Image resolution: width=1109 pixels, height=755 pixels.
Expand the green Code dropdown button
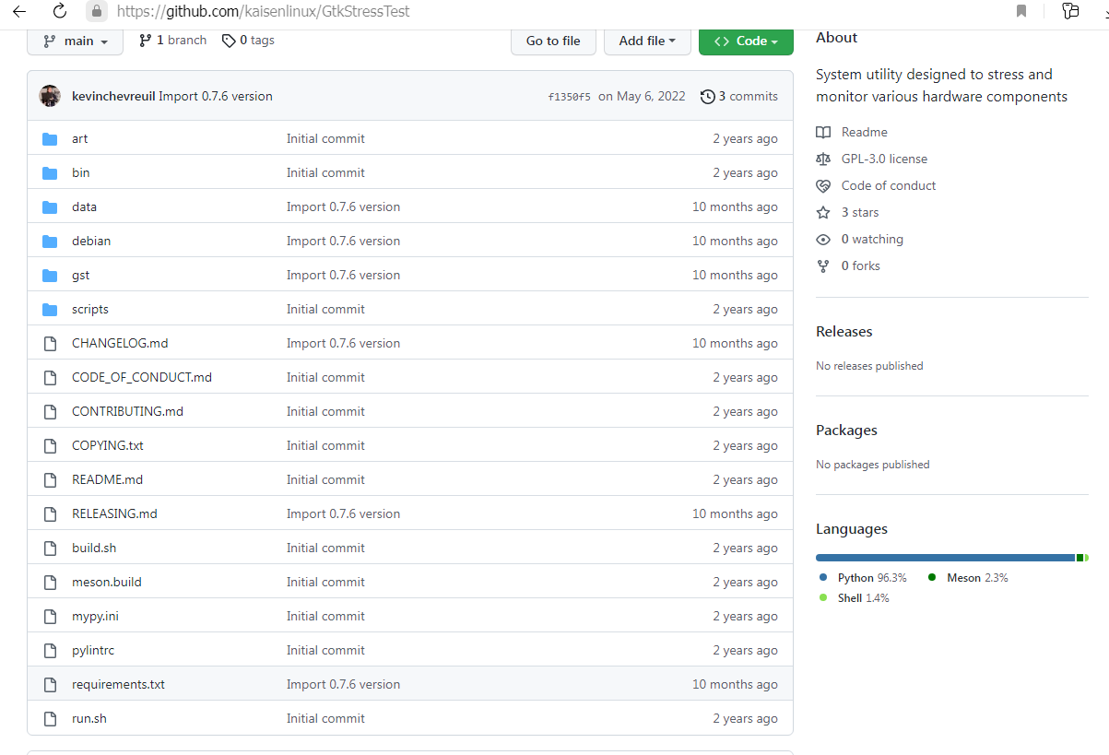pos(746,41)
